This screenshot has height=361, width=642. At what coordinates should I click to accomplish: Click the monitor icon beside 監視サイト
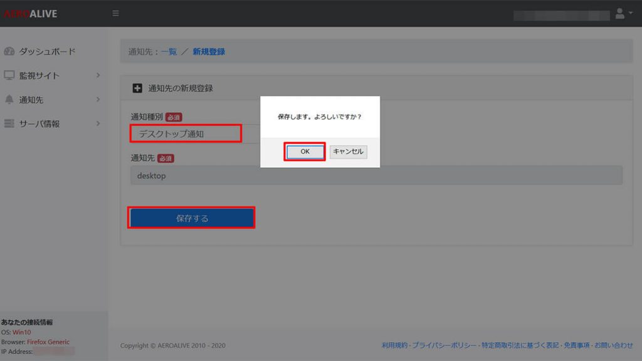point(9,75)
